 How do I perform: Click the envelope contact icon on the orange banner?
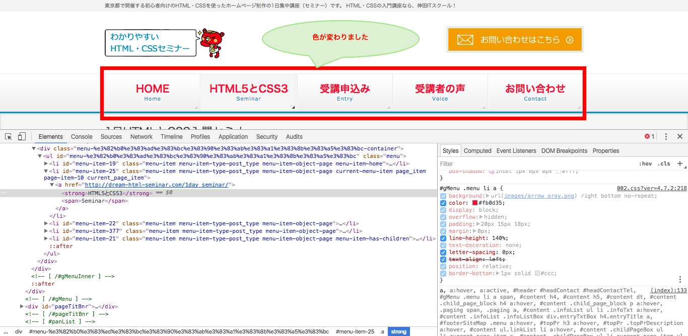(x=465, y=40)
